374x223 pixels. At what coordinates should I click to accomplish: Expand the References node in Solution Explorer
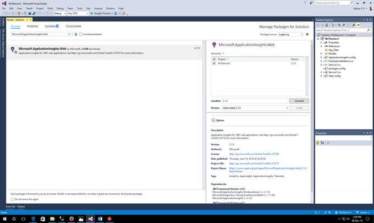[321, 46]
